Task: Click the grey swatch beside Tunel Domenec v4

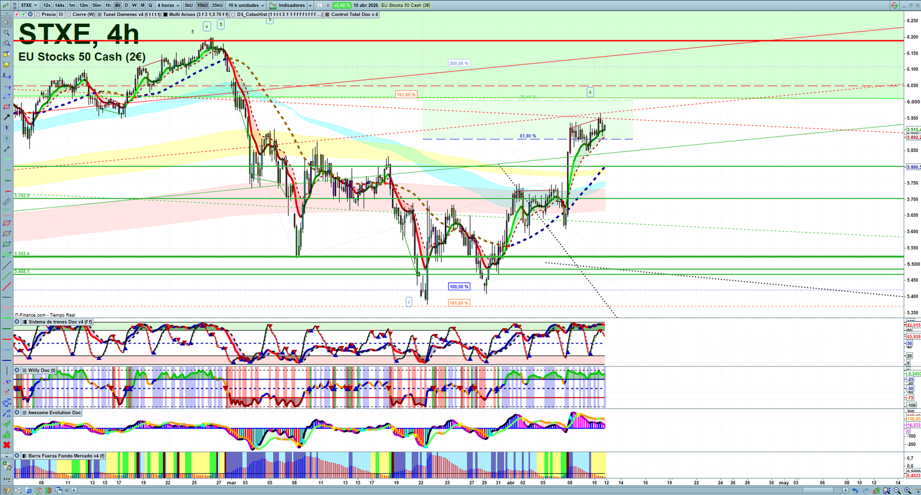Action: tap(100, 14)
